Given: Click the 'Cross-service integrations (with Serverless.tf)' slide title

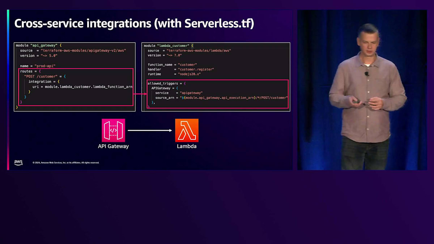Looking at the screenshot, I should point(134,23).
